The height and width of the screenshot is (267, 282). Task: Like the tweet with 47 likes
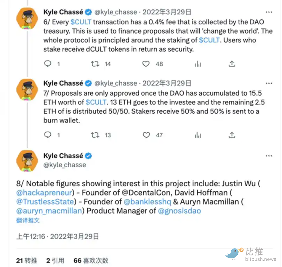click(x=146, y=135)
